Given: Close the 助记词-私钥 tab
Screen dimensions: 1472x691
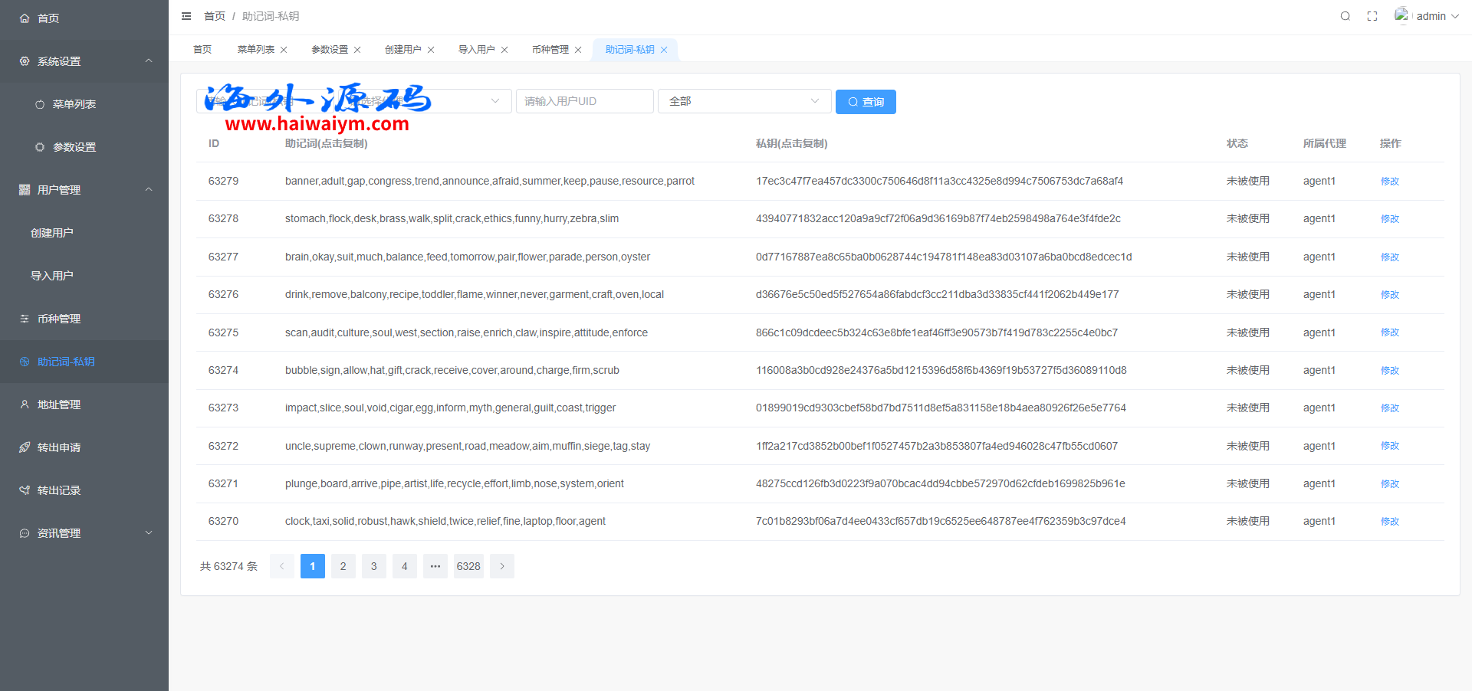Looking at the screenshot, I should point(664,50).
